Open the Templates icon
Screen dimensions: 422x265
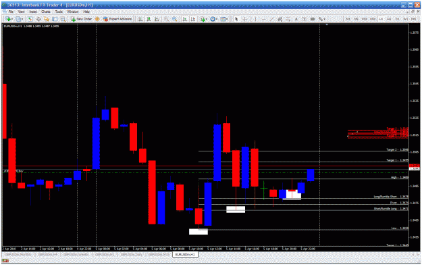(x=223, y=19)
